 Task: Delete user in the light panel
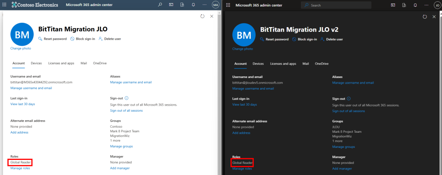click(x=110, y=39)
